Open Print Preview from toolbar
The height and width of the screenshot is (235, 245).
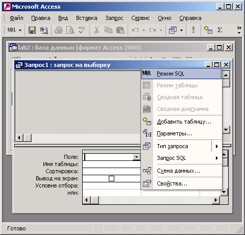(70, 30)
